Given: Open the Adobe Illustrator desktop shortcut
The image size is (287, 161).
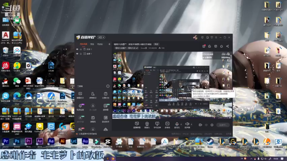Looking at the screenshot, I should point(62,143).
